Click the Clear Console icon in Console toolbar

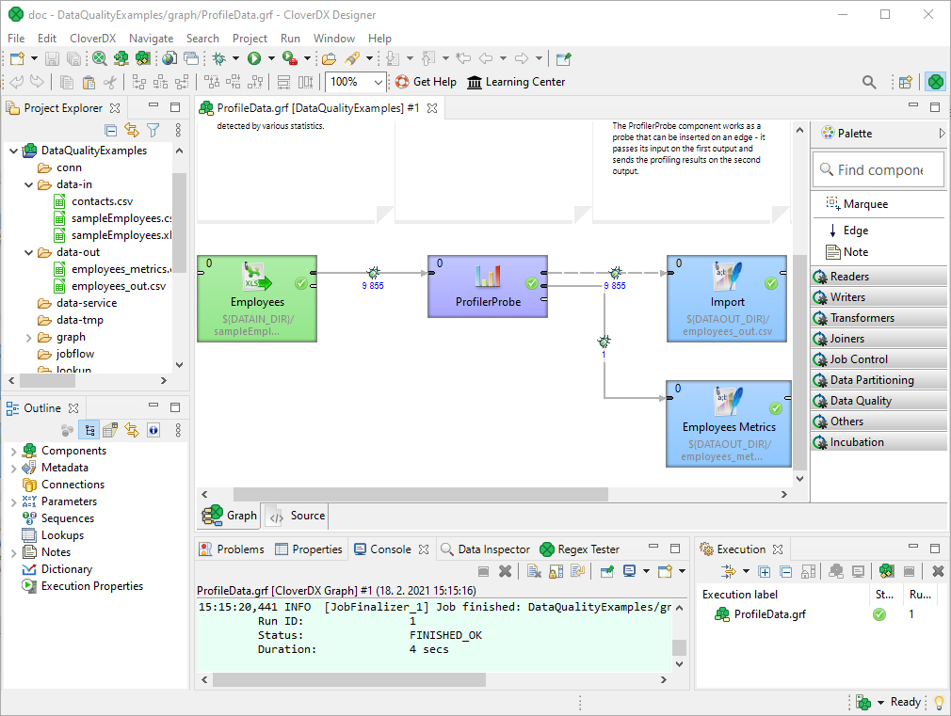tap(534, 571)
